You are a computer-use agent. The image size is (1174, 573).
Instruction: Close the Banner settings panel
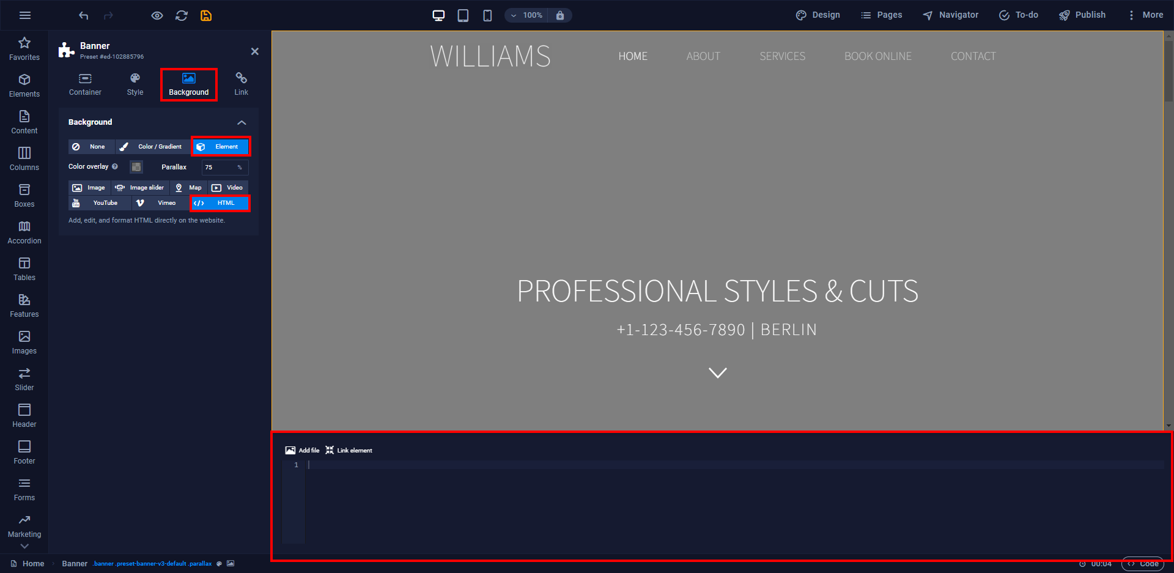[x=255, y=51]
